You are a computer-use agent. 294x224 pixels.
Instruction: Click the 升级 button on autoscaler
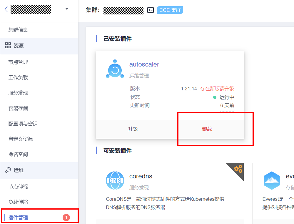coord(133,129)
